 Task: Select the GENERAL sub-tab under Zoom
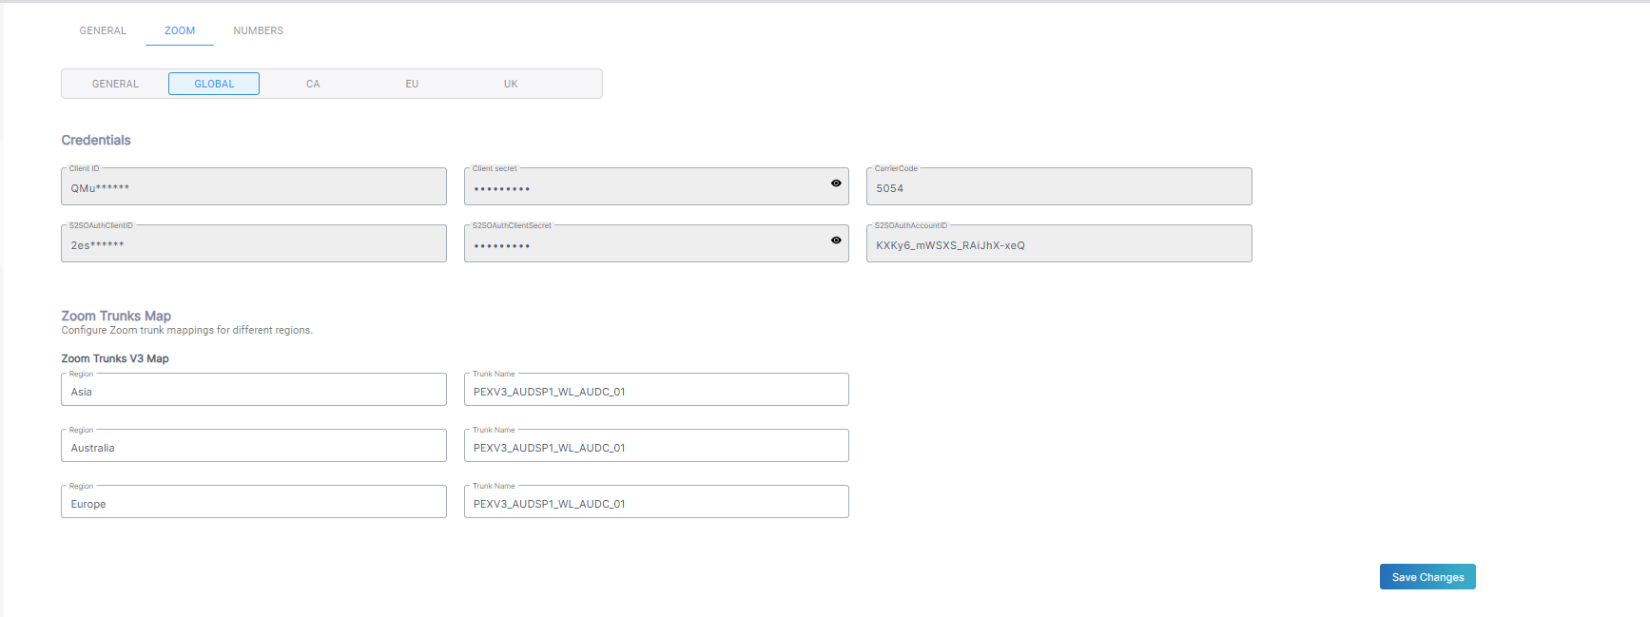click(115, 84)
